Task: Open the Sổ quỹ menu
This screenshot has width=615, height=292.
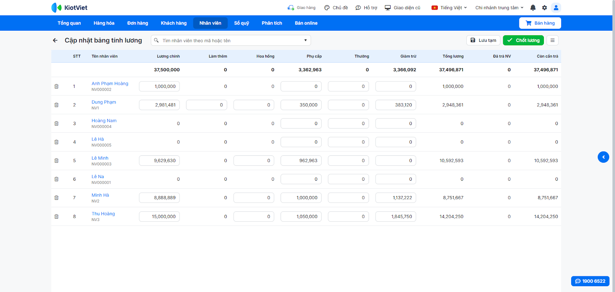Action: click(241, 23)
